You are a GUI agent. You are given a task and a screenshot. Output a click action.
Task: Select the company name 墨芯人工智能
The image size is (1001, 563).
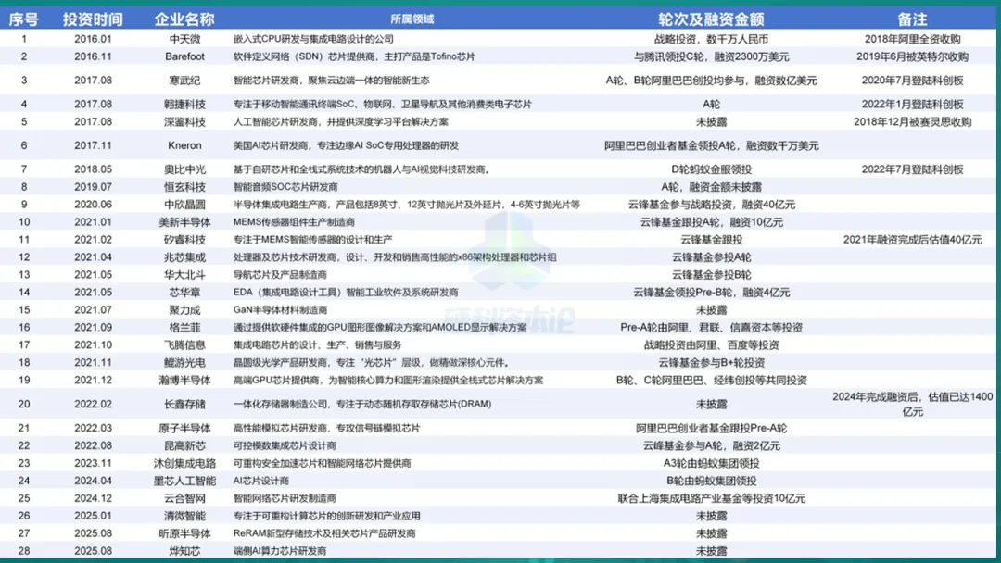pos(184,480)
